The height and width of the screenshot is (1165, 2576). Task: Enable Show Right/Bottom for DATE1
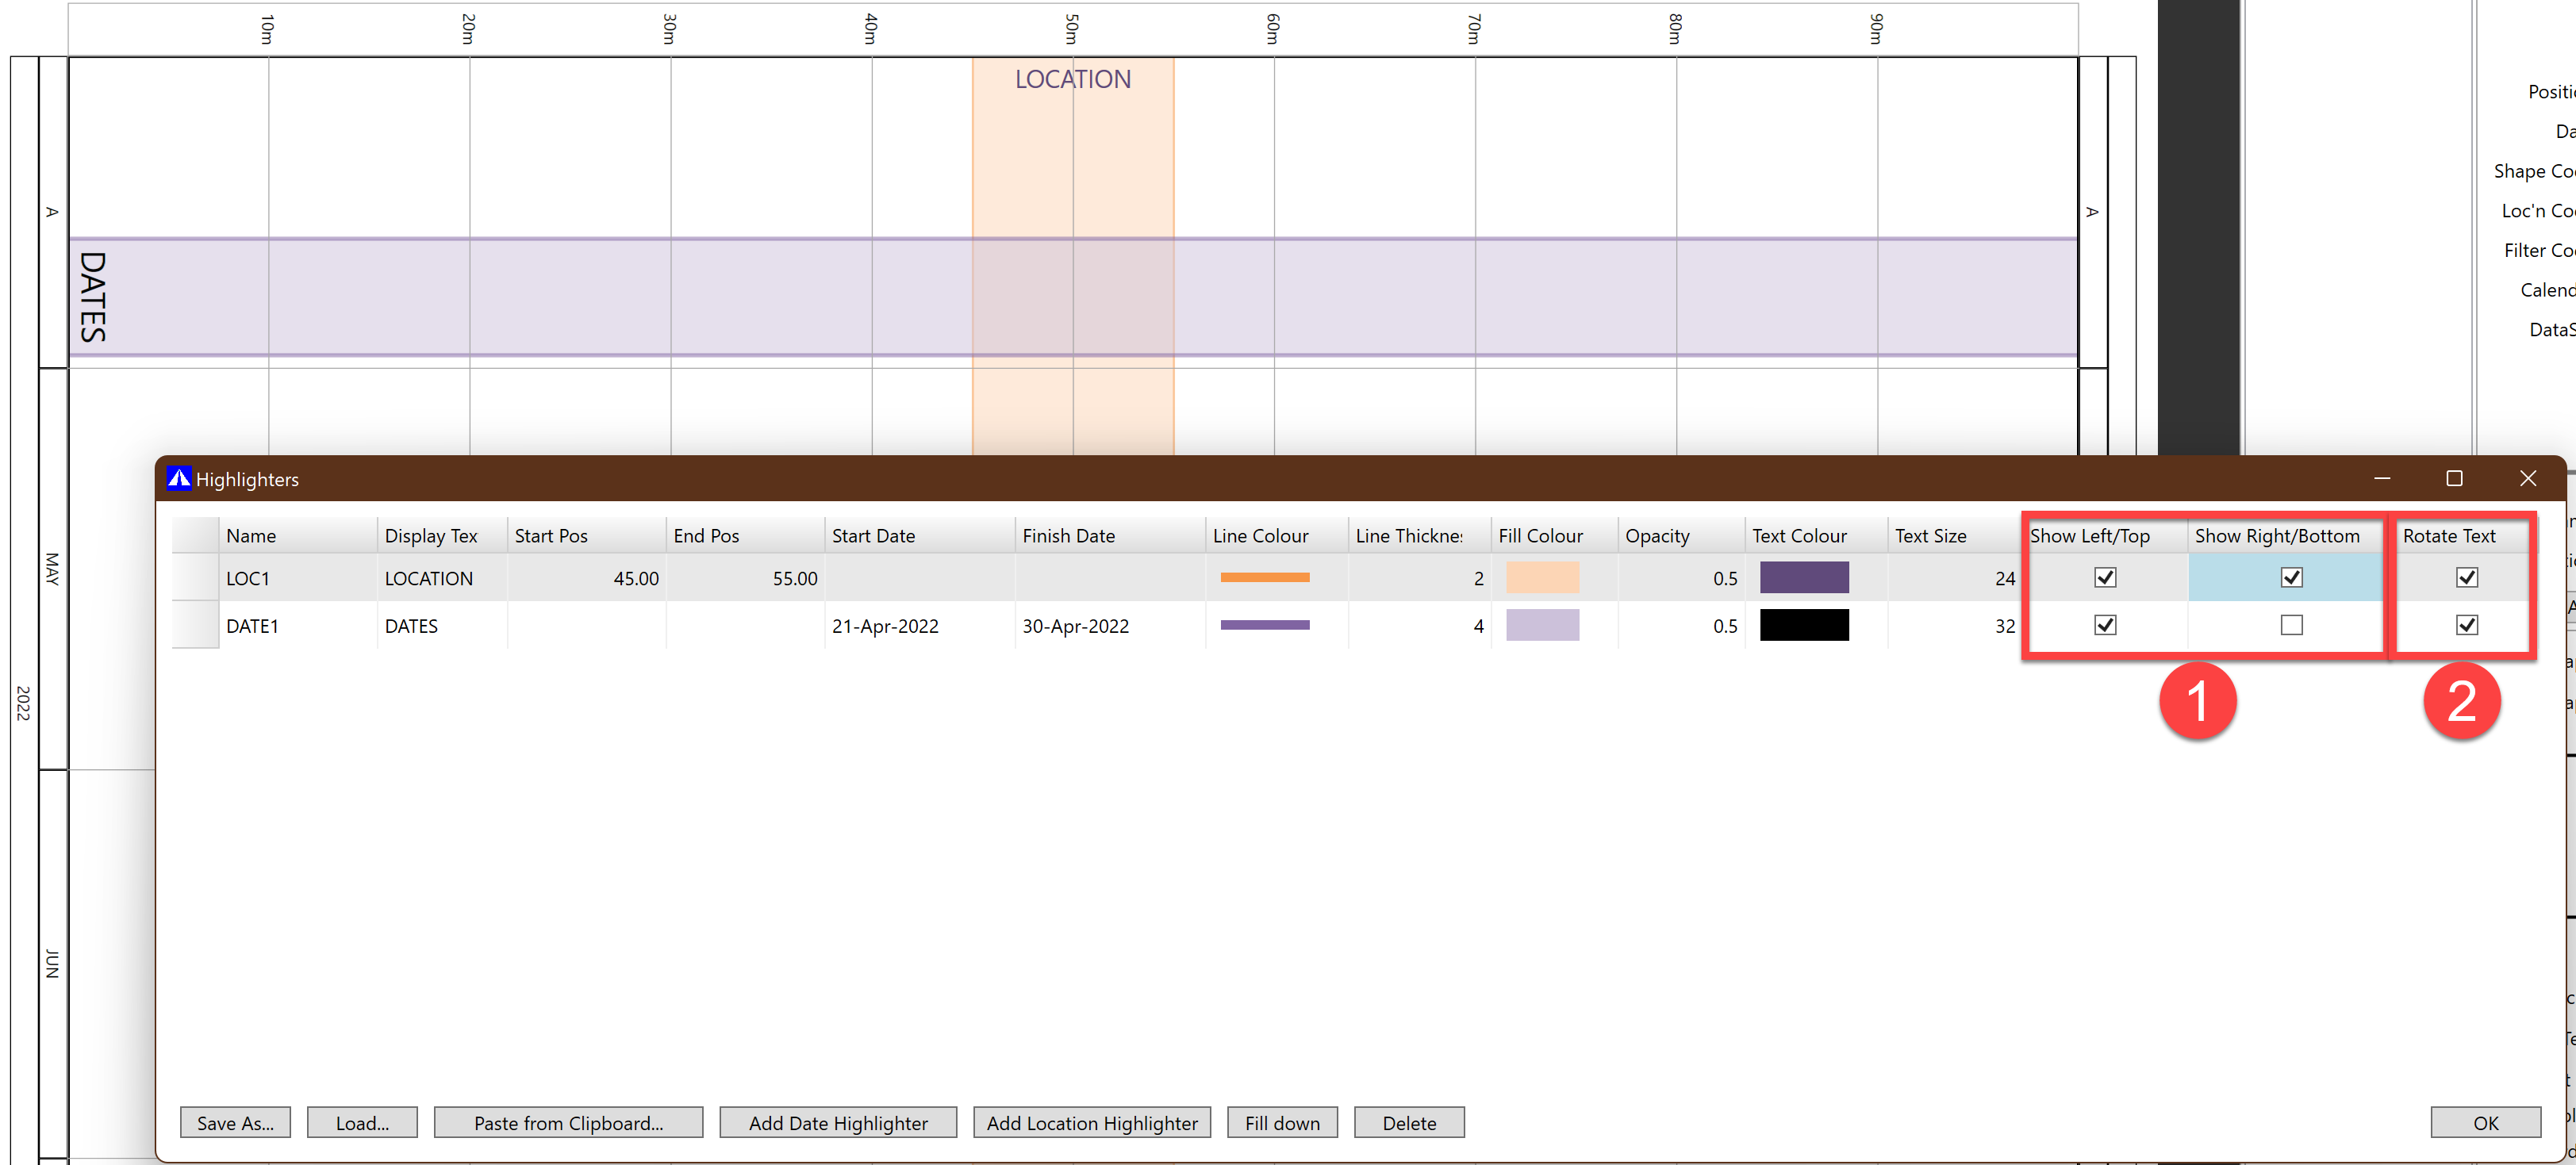point(2290,625)
